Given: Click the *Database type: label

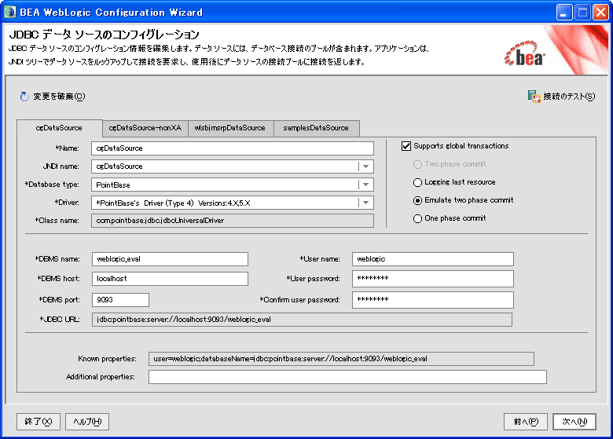Looking at the screenshot, I should [52, 185].
